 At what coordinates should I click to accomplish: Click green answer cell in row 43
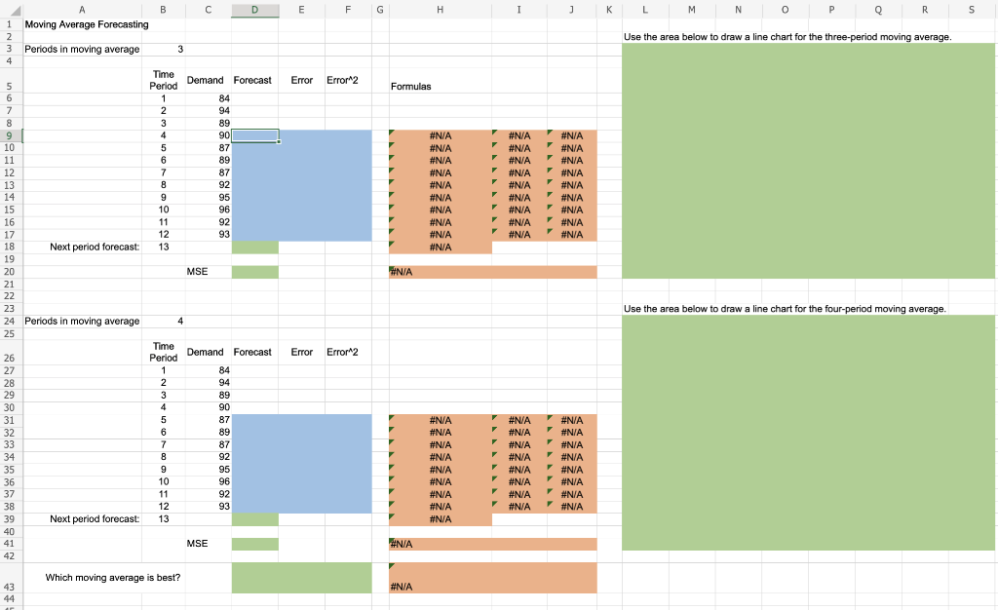point(302,578)
